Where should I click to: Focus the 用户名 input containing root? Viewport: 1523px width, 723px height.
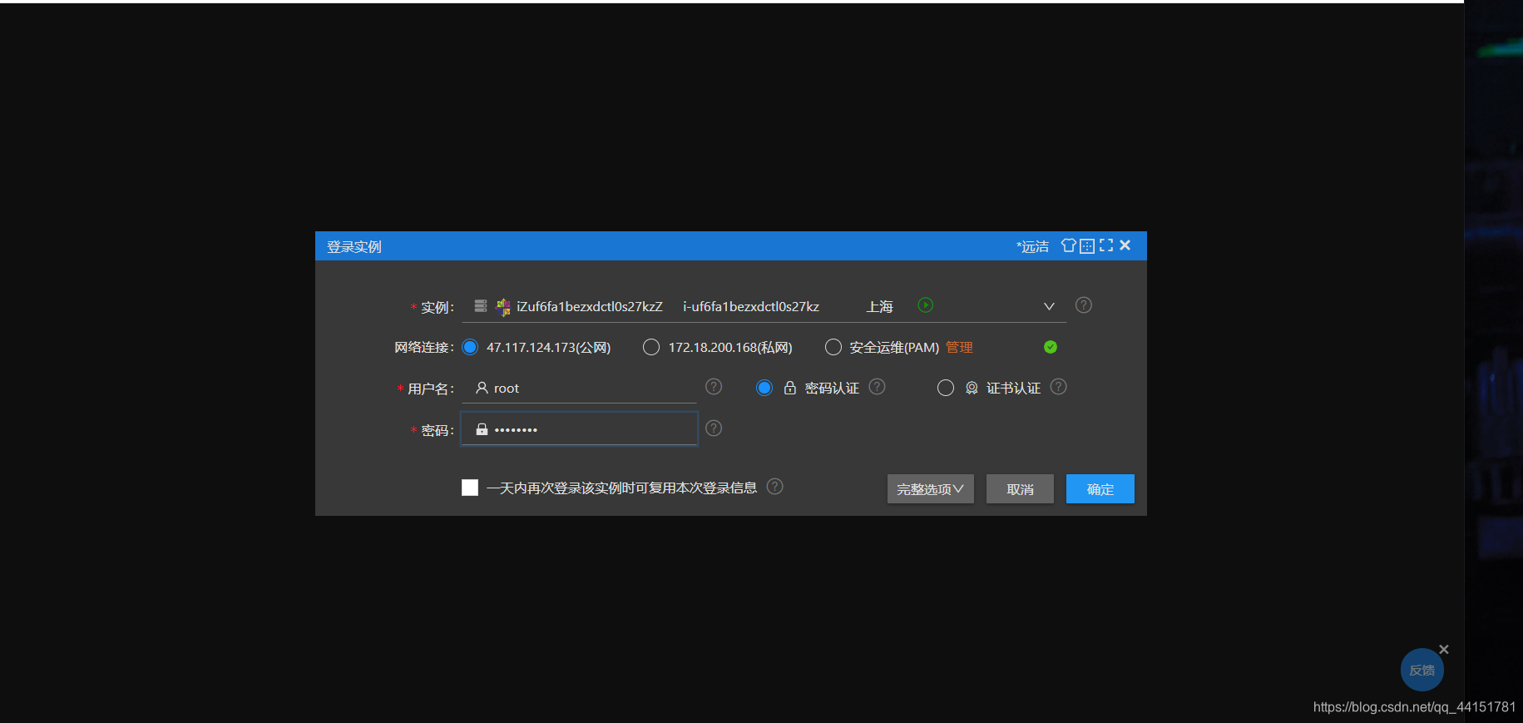[x=579, y=389]
